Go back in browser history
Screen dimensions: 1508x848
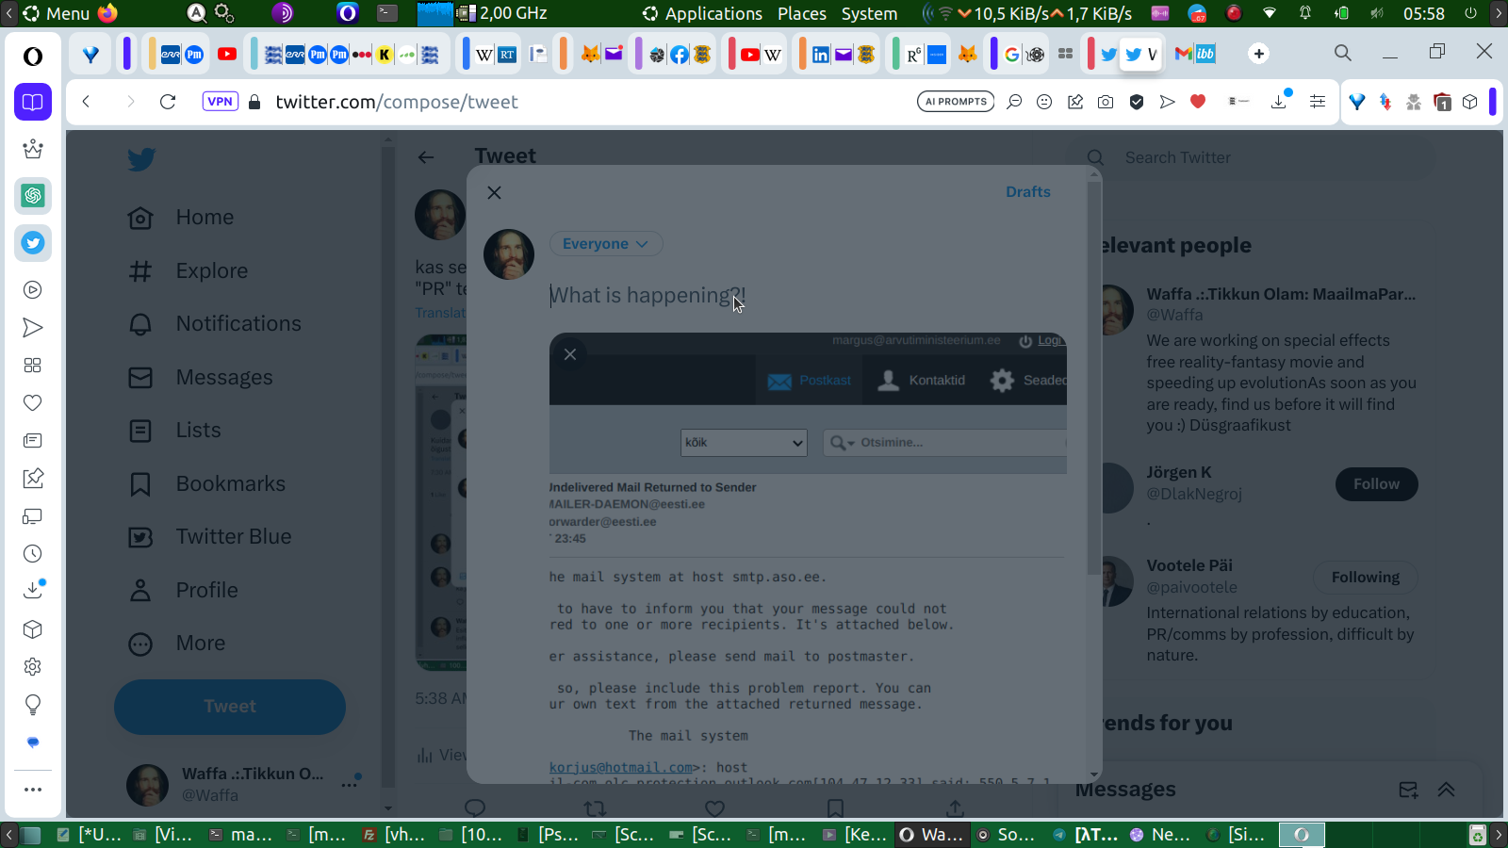(x=86, y=102)
